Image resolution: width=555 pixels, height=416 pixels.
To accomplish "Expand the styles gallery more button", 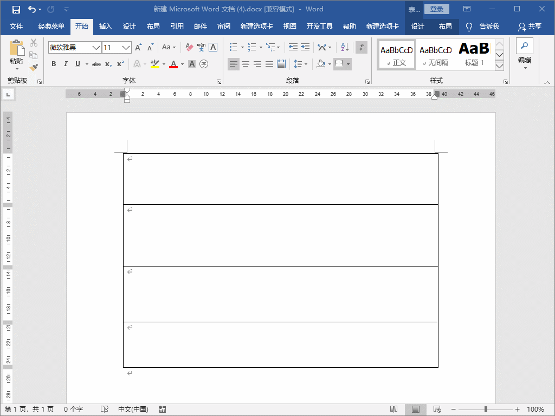I will [x=499, y=66].
